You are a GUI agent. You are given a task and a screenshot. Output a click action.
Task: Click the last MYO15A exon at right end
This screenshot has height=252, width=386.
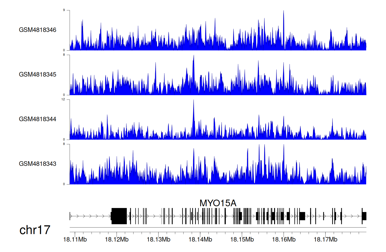coord(364,216)
